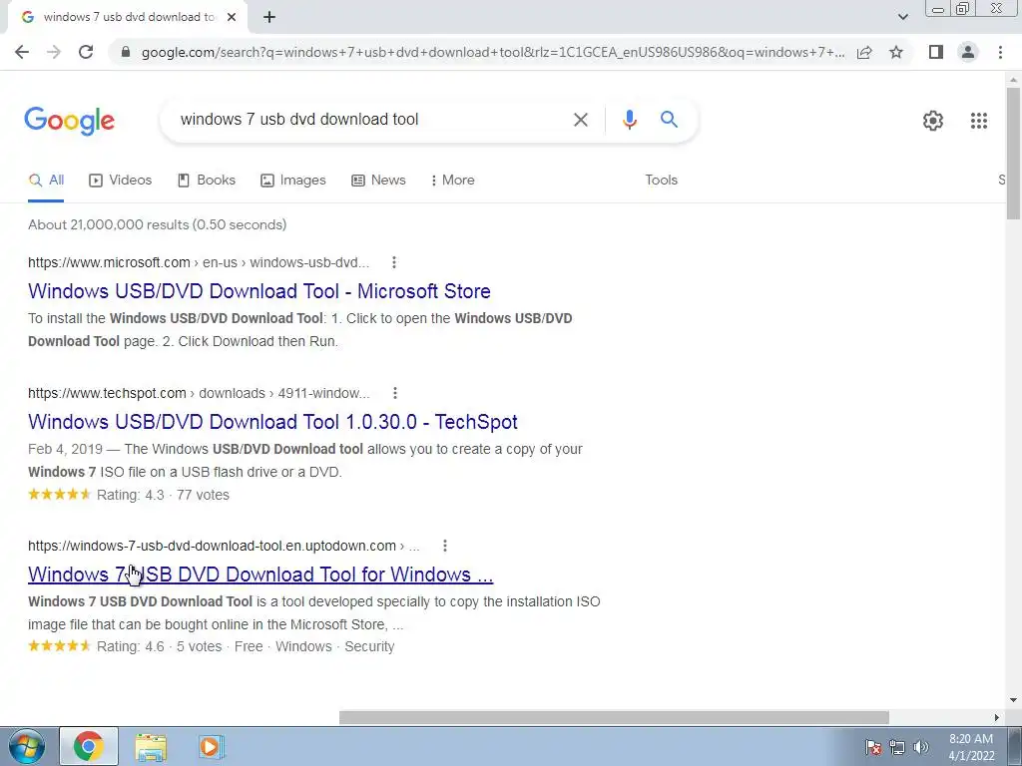Image resolution: width=1022 pixels, height=766 pixels.
Task: Expand the tab search chevron
Action: pyautogui.click(x=902, y=17)
